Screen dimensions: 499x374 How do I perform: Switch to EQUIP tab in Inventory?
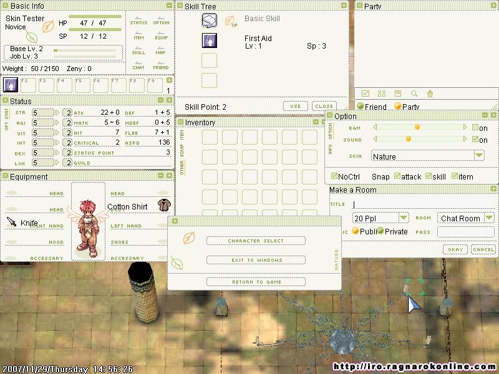(x=182, y=150)
